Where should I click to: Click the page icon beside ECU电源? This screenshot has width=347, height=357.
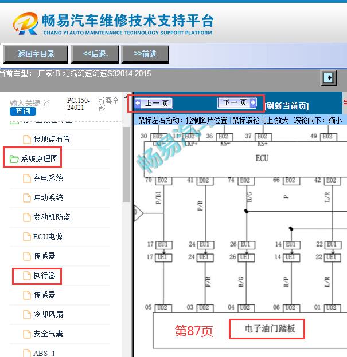27,237
